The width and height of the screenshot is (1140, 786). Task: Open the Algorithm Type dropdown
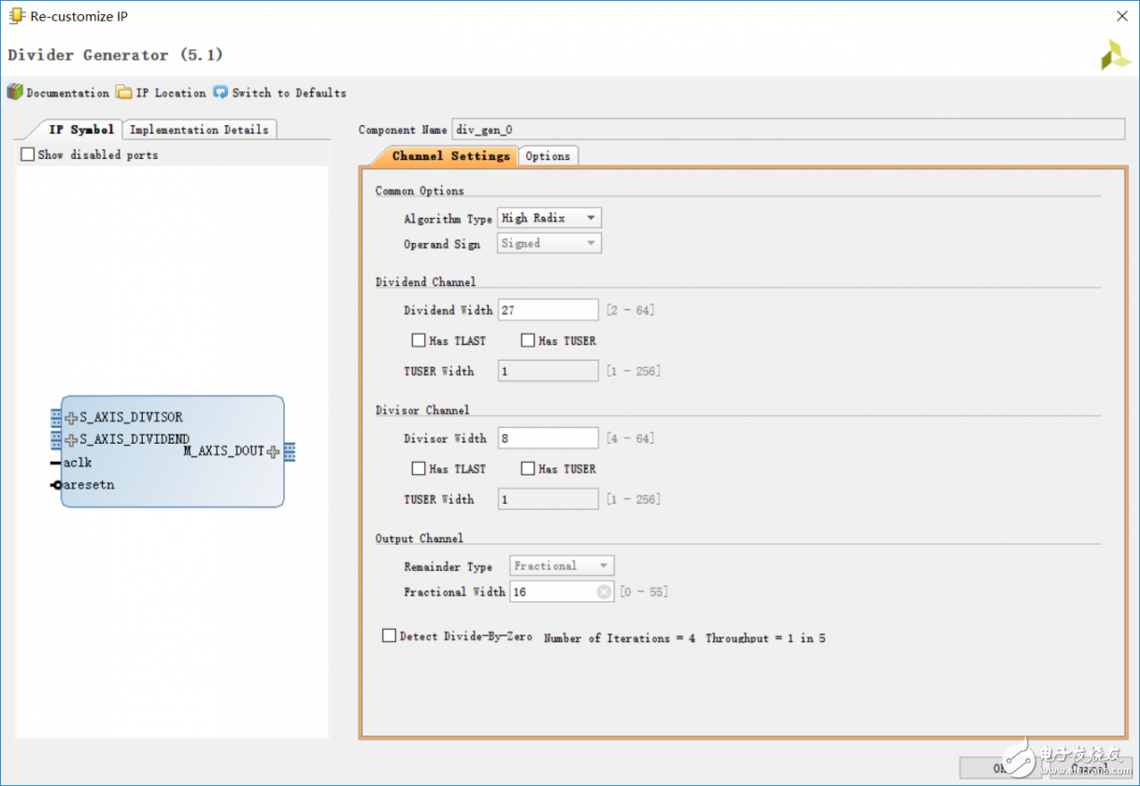click(549, 218)
